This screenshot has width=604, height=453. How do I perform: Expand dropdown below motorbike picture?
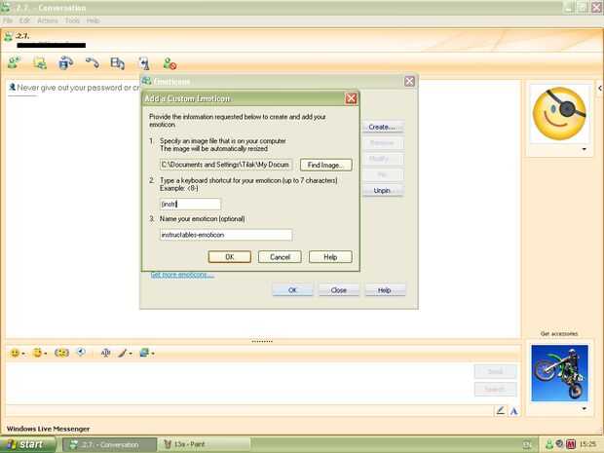point(585,409)
